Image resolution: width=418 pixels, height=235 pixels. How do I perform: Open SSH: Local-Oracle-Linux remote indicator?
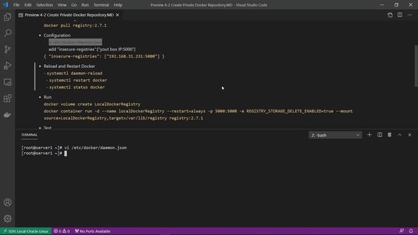(x=25, y=231)
